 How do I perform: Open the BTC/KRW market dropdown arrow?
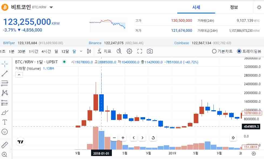click(51, 7)
